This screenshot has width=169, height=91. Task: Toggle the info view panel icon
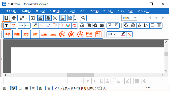coord(63,18)
